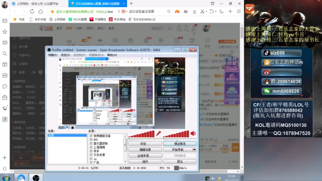Open the game controller toolbar icon
The width and height of the screenshot is (322, 181).
pos(177,12)
